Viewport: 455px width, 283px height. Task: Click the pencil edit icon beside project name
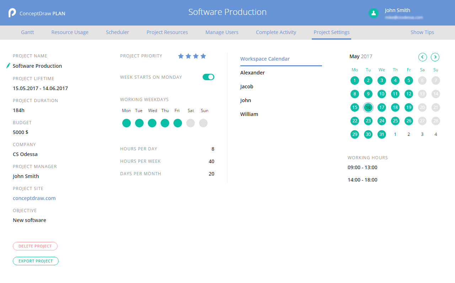click(9, 66)
